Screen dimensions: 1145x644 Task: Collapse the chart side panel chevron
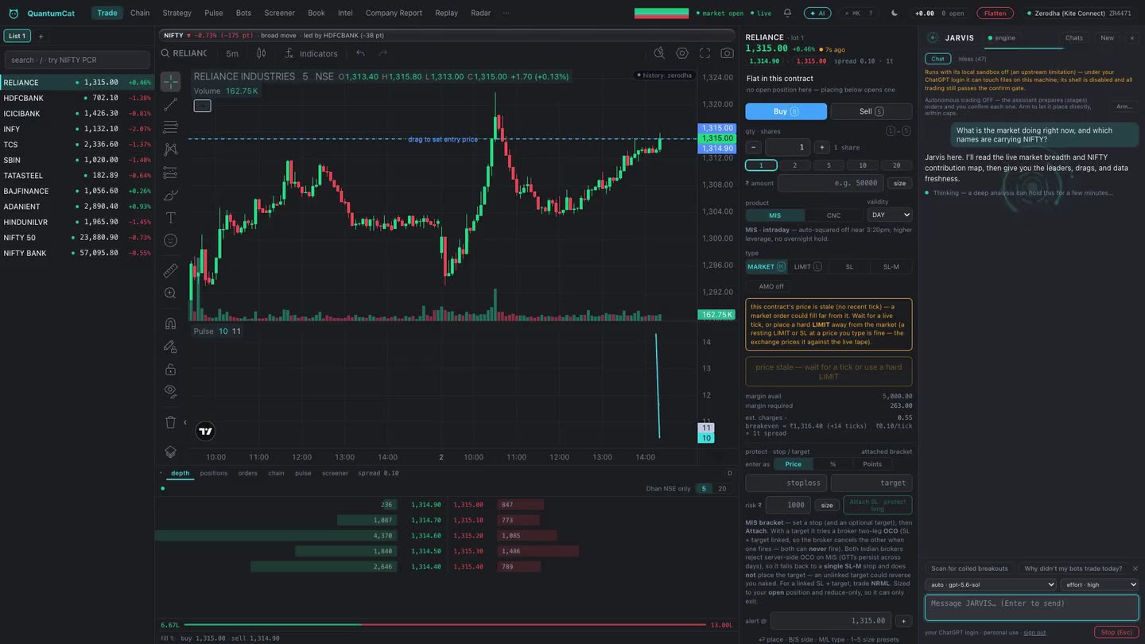pos(185,422)
